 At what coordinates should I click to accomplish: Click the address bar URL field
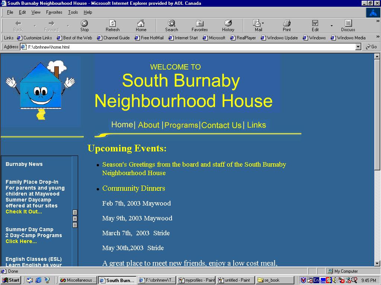click(186, 47)
